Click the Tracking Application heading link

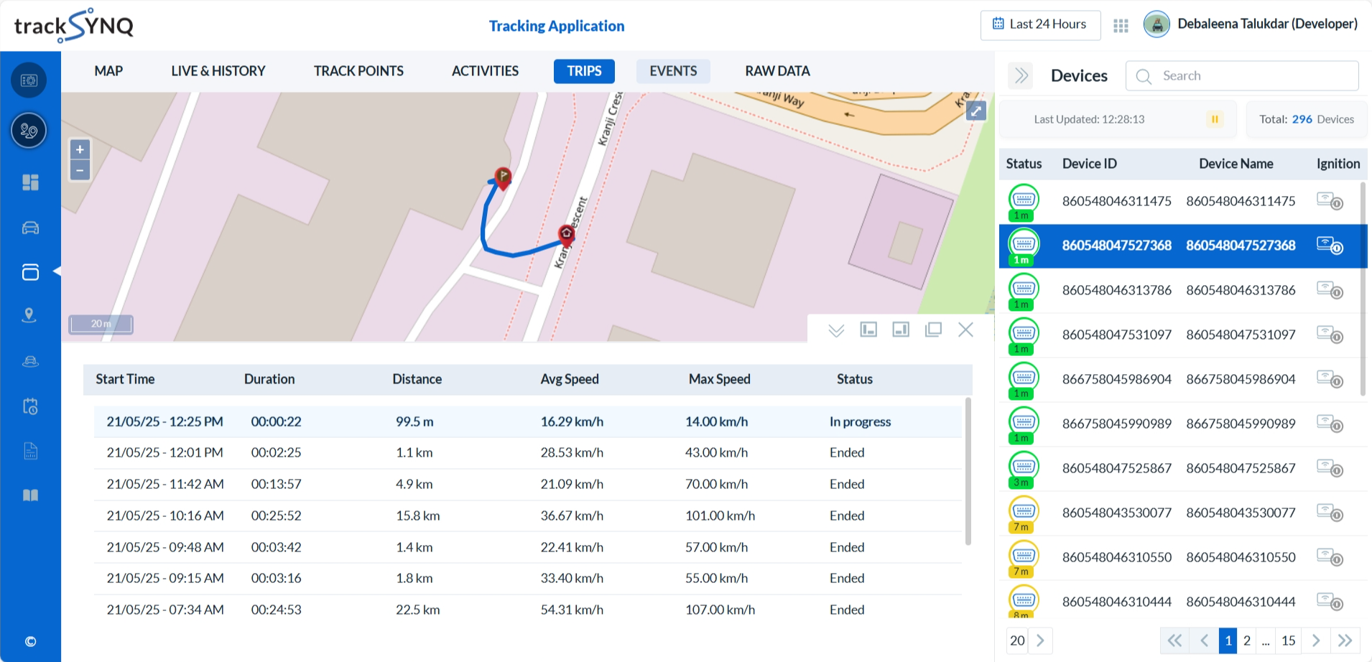[556, 26]
